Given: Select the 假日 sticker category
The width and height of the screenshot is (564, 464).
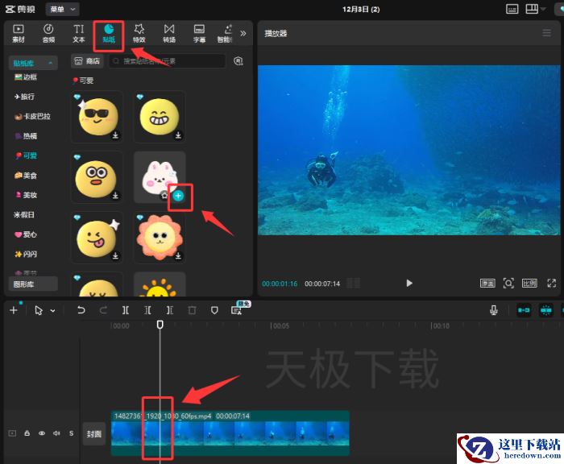Looking at the screenshot, I should (24, 215).
